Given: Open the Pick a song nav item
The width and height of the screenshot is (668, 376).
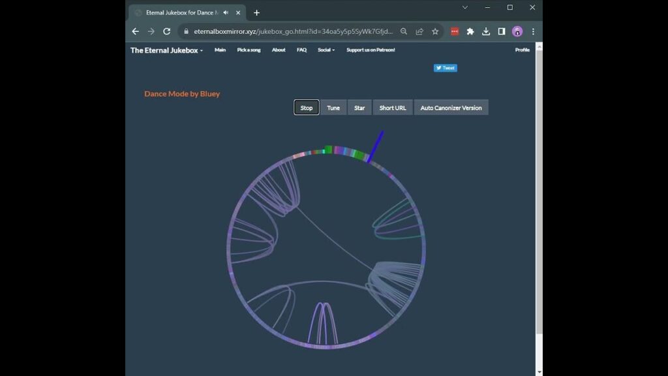Looking at the screenshot, I should (x=249, y=50).
